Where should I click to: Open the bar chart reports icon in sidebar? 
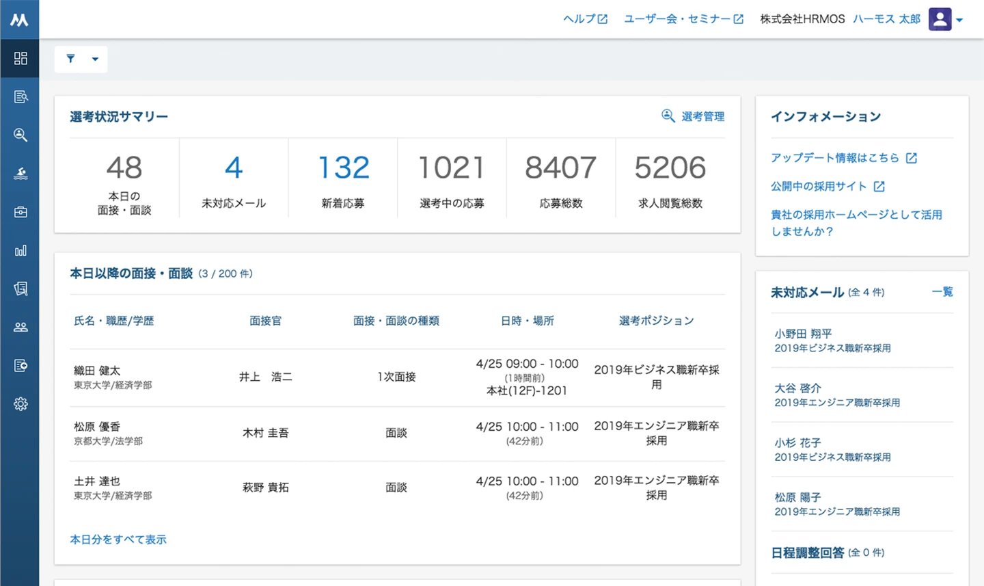(x=20, y=250)
